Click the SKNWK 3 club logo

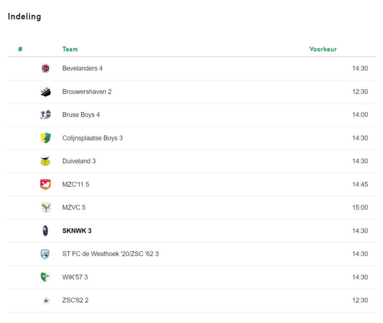click(x=45, y=231)
